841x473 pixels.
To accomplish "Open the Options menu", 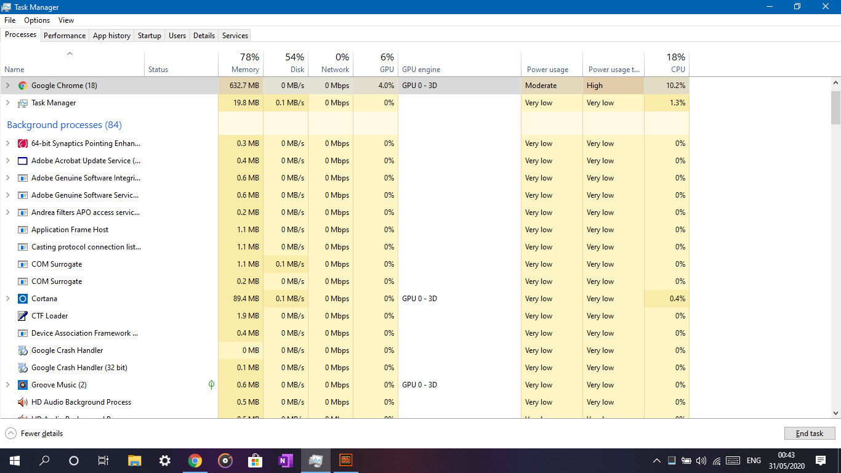I will (x=37, y=20).
